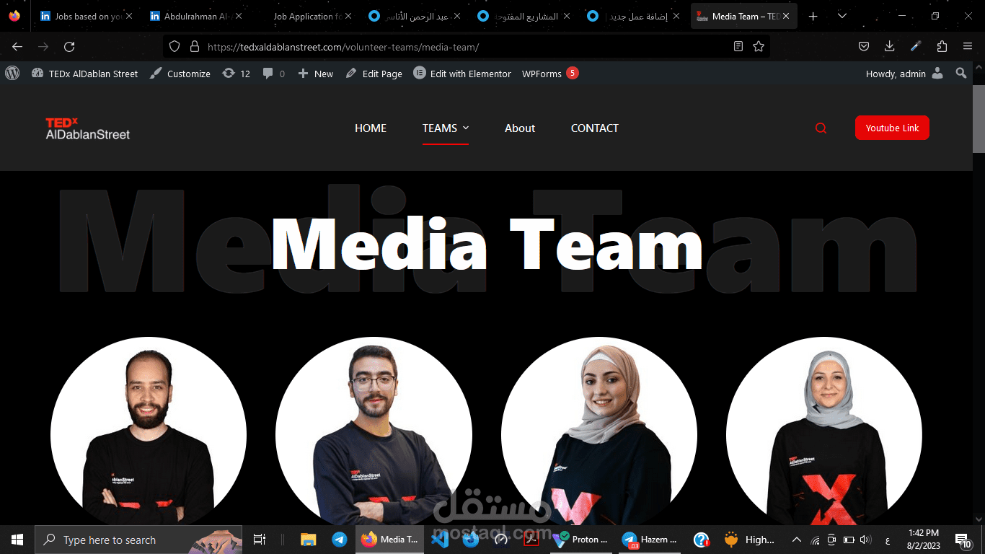Open the CONTACT nav link
Viewport: 985px width, 554px height.
click(595, 128)
